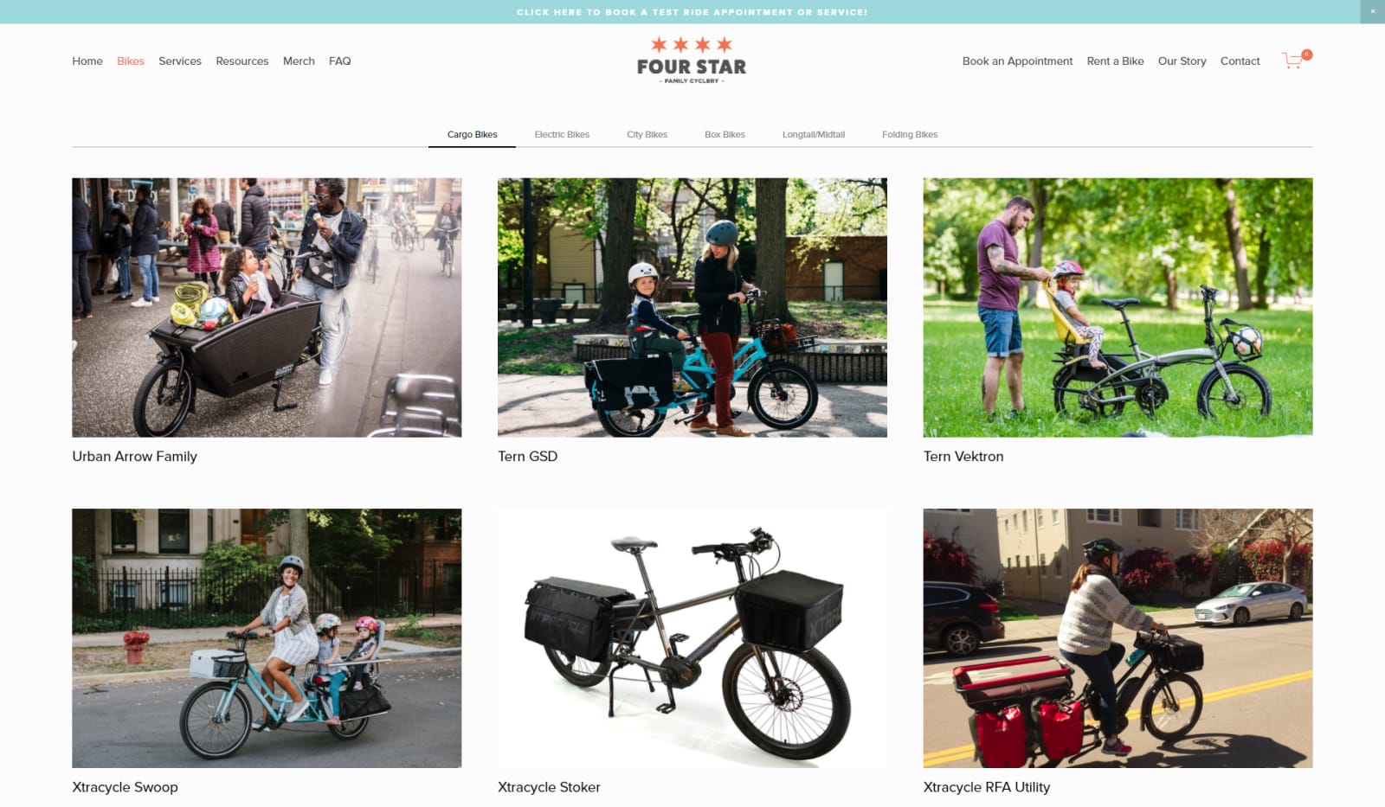Open the Resources navigation item

point(242,61)
